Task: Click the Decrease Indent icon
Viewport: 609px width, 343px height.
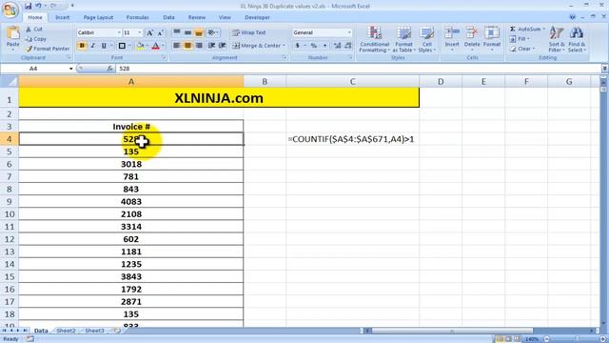Action: pyautogui.click(x=211, y=46)
